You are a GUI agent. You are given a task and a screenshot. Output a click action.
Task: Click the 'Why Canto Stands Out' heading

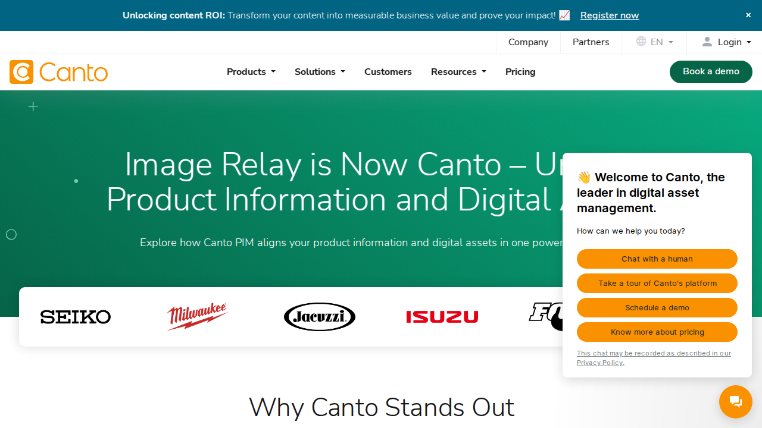point(382,408)
